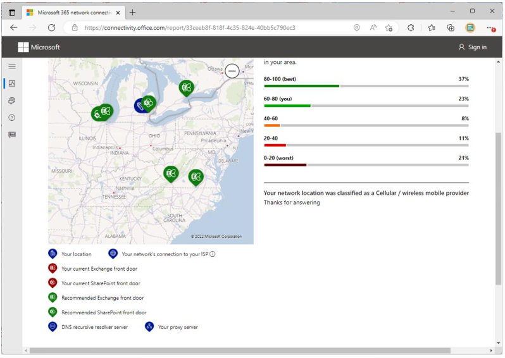Reload the page with the refresh icon
Screen dimensions: 505x358
[x=51, y=28]
